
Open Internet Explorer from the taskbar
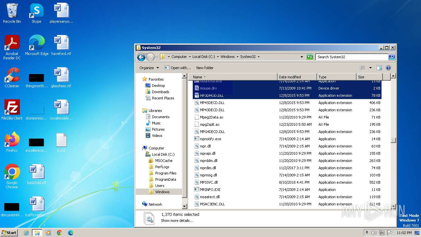tap(26, 233)
